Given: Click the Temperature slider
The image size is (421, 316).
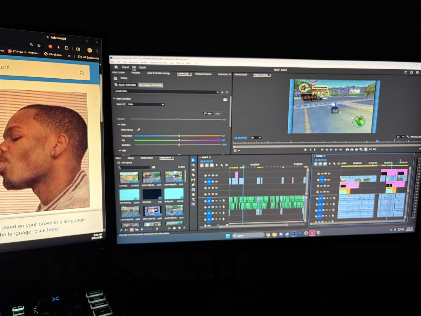Looking at the screenshot, I should click(178, 136).
